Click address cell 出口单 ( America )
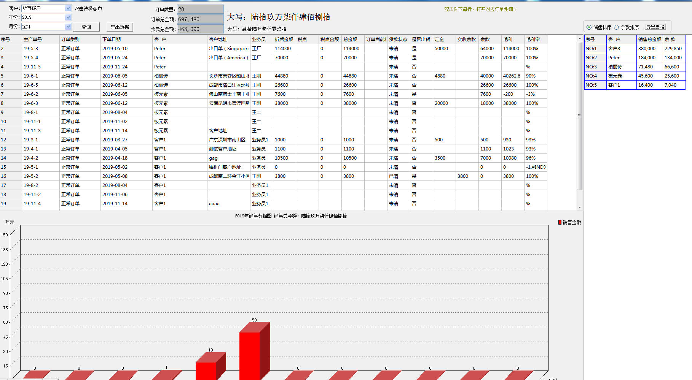The image size is (692, 380). (x=228, y=57)
